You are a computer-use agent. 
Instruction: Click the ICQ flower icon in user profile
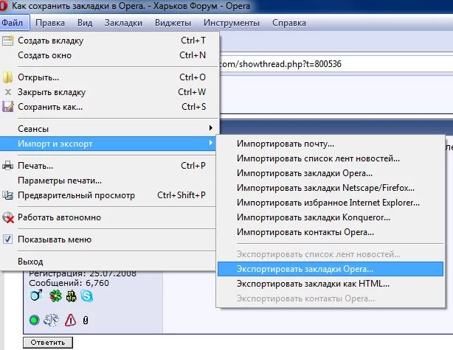click(x=55, y=296)
